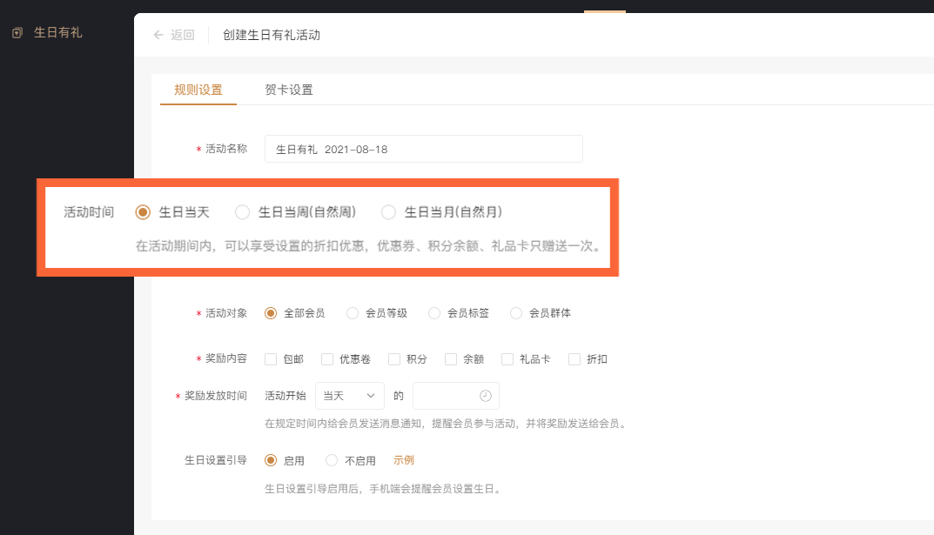Select 不启用 for 生日设置引导
Viewport: 934px width, 535px height.
point(332,460)
